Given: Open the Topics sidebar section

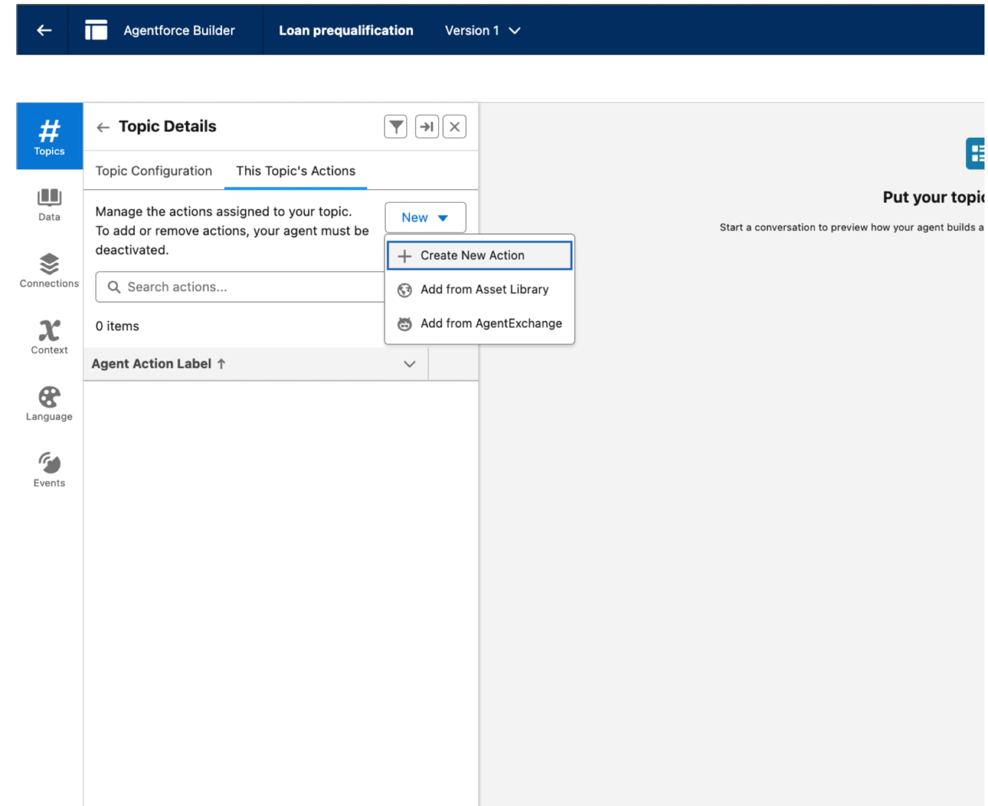Looking at the screenshot, I should (x=49, y=137).
